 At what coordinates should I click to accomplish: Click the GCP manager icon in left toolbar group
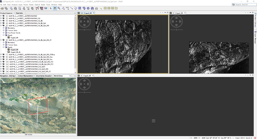28,8
